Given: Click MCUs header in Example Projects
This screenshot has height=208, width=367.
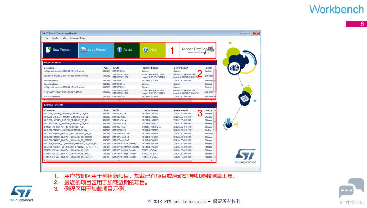Looking at the screenshot, I should click(x=116, y=110).
